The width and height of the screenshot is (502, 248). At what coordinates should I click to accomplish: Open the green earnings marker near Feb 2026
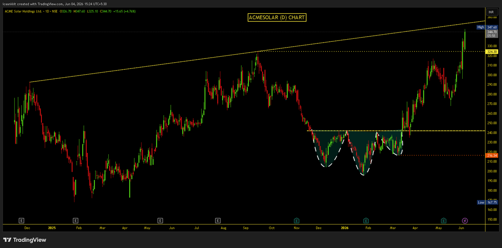pos(366,220)
